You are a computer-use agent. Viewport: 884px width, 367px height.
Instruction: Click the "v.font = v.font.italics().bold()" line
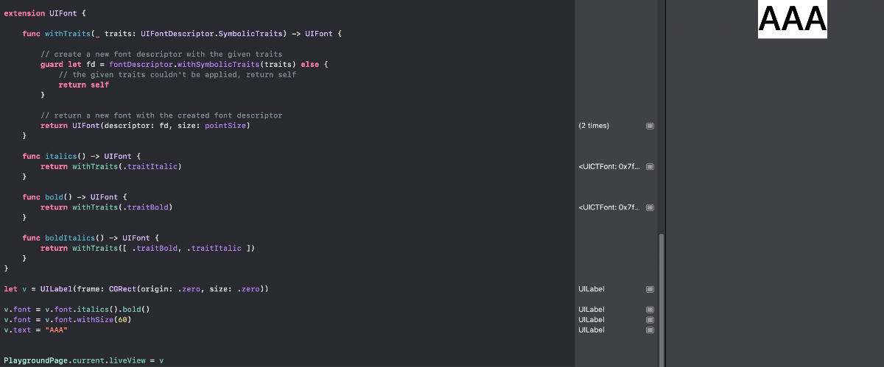(77, 310)
